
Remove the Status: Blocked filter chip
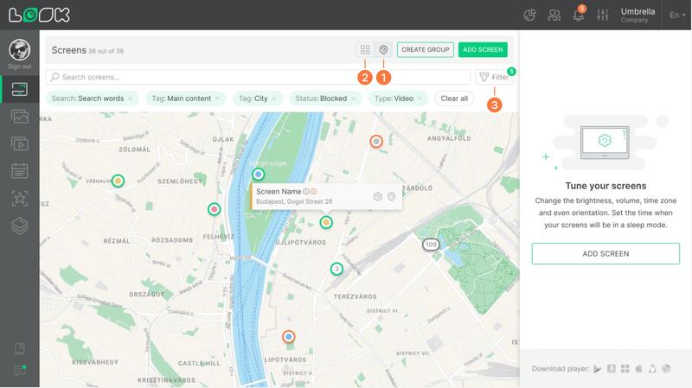(354, 99)
